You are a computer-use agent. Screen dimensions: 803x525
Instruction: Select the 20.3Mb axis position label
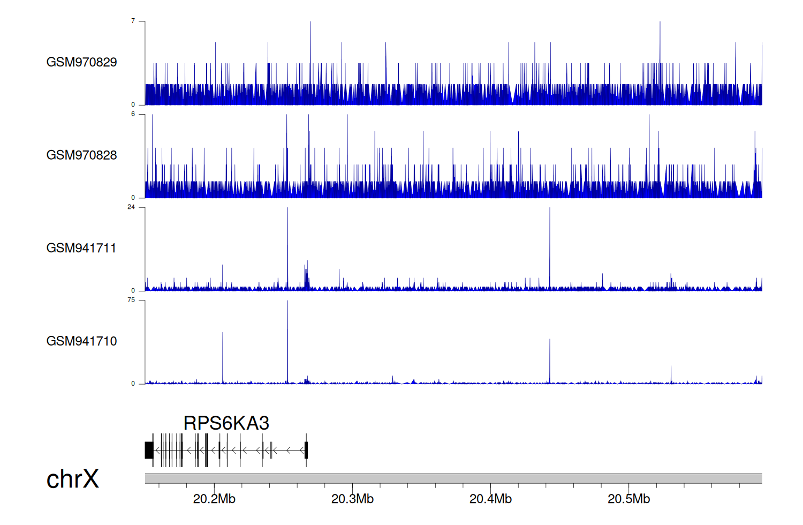click(x=352, y=499)
